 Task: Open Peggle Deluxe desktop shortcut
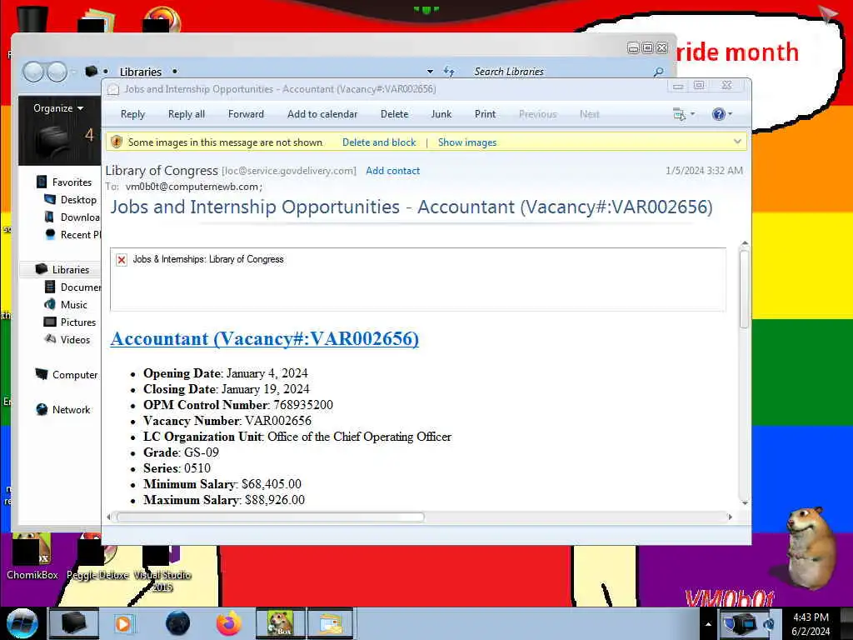tap(97, 557)
